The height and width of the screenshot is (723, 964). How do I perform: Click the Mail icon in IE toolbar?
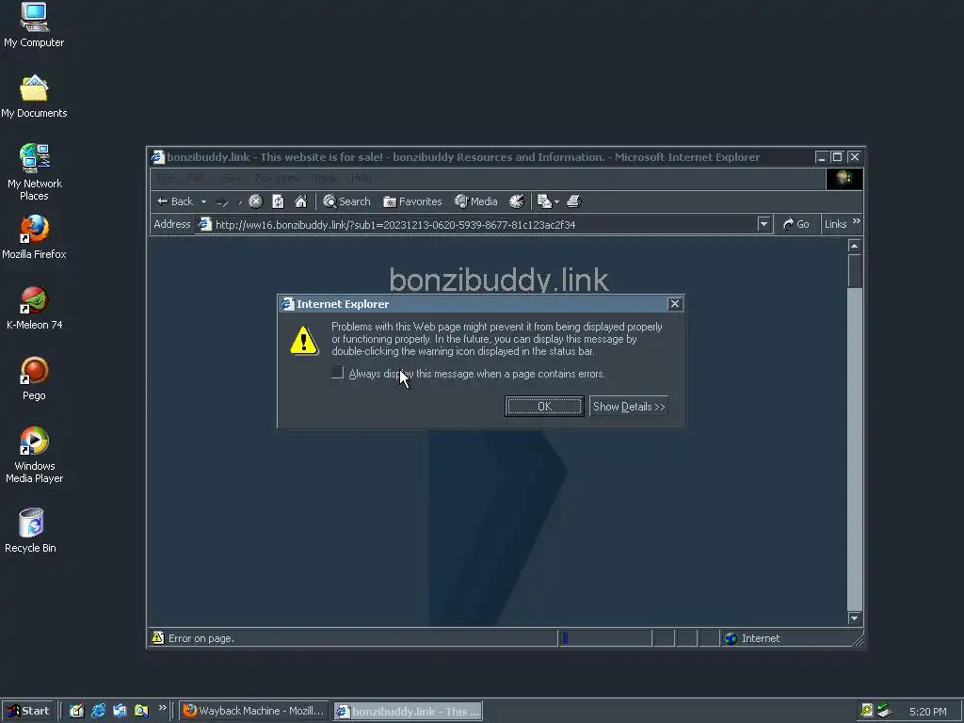[x=544, y=201]
